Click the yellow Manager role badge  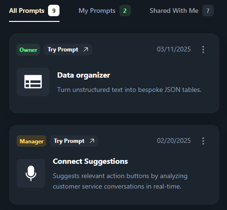31,141
